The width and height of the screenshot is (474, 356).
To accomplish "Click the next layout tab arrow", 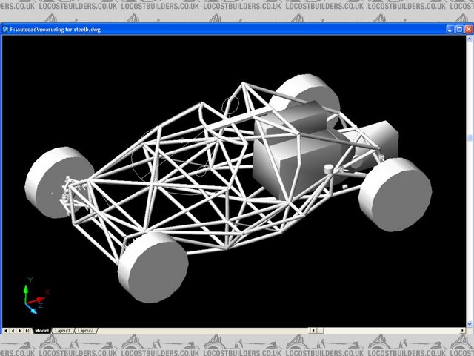I will pyautogui.click(x=21, y=330).
